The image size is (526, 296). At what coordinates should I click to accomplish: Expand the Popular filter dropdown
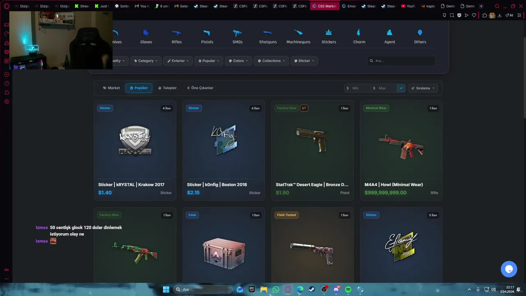pos(209,61)
